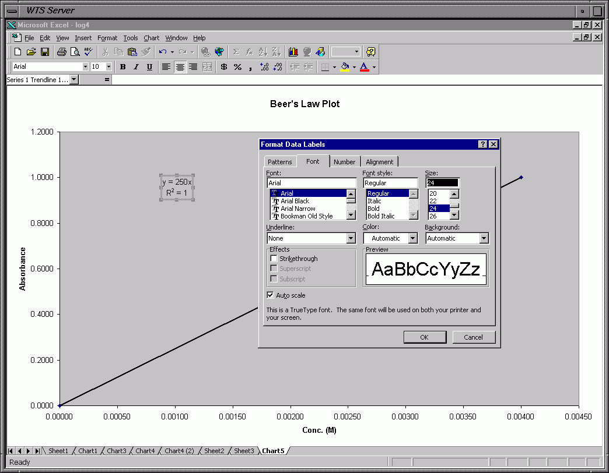Open the Chart menu
Image resolution: width=609 pixels, height=473 pixels.
coord(151,38)
